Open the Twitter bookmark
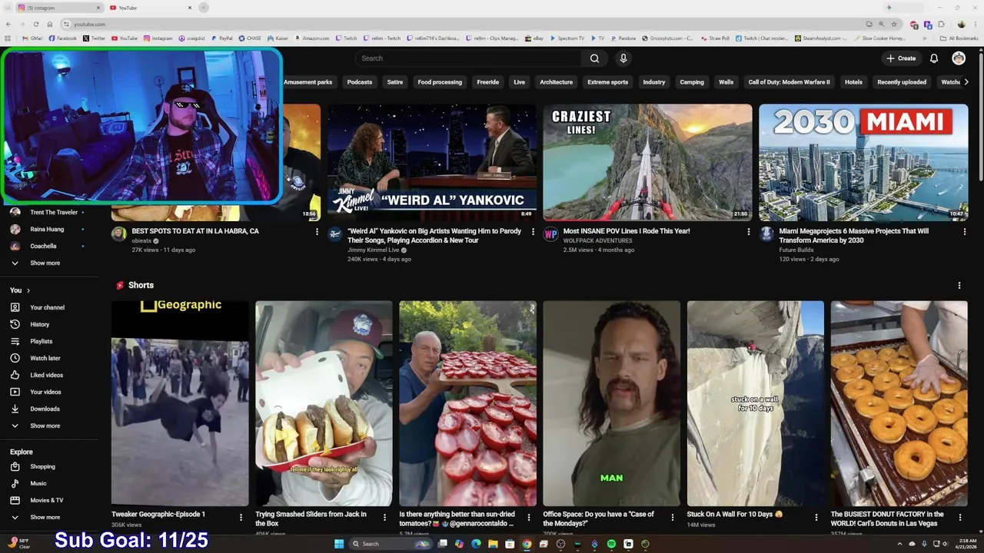The width and height of the screenshot is (984, 553). (94, 38)
